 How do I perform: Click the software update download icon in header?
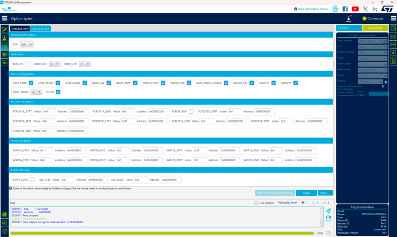(348, 19)
